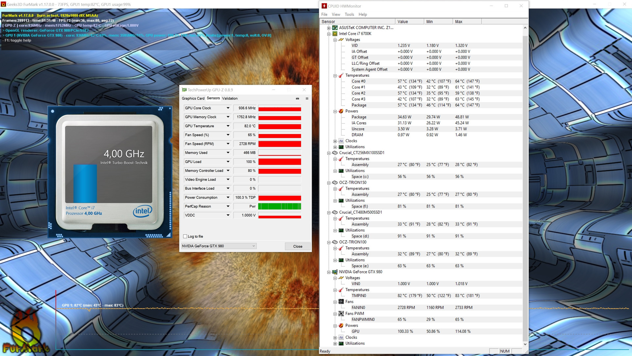This screenshot has height=356, width=632.
Task: Click the Crucial_CT256MX100SSD1 drive icon
Action: 335,153
